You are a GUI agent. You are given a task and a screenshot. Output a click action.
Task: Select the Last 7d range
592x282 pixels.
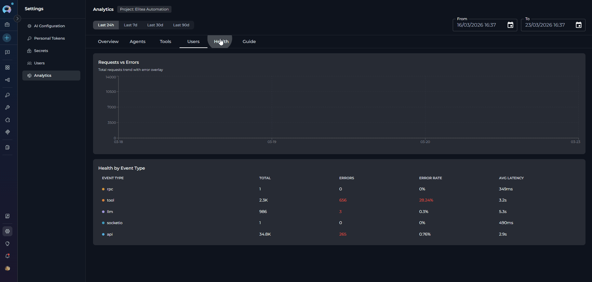[x=131, y=25]
